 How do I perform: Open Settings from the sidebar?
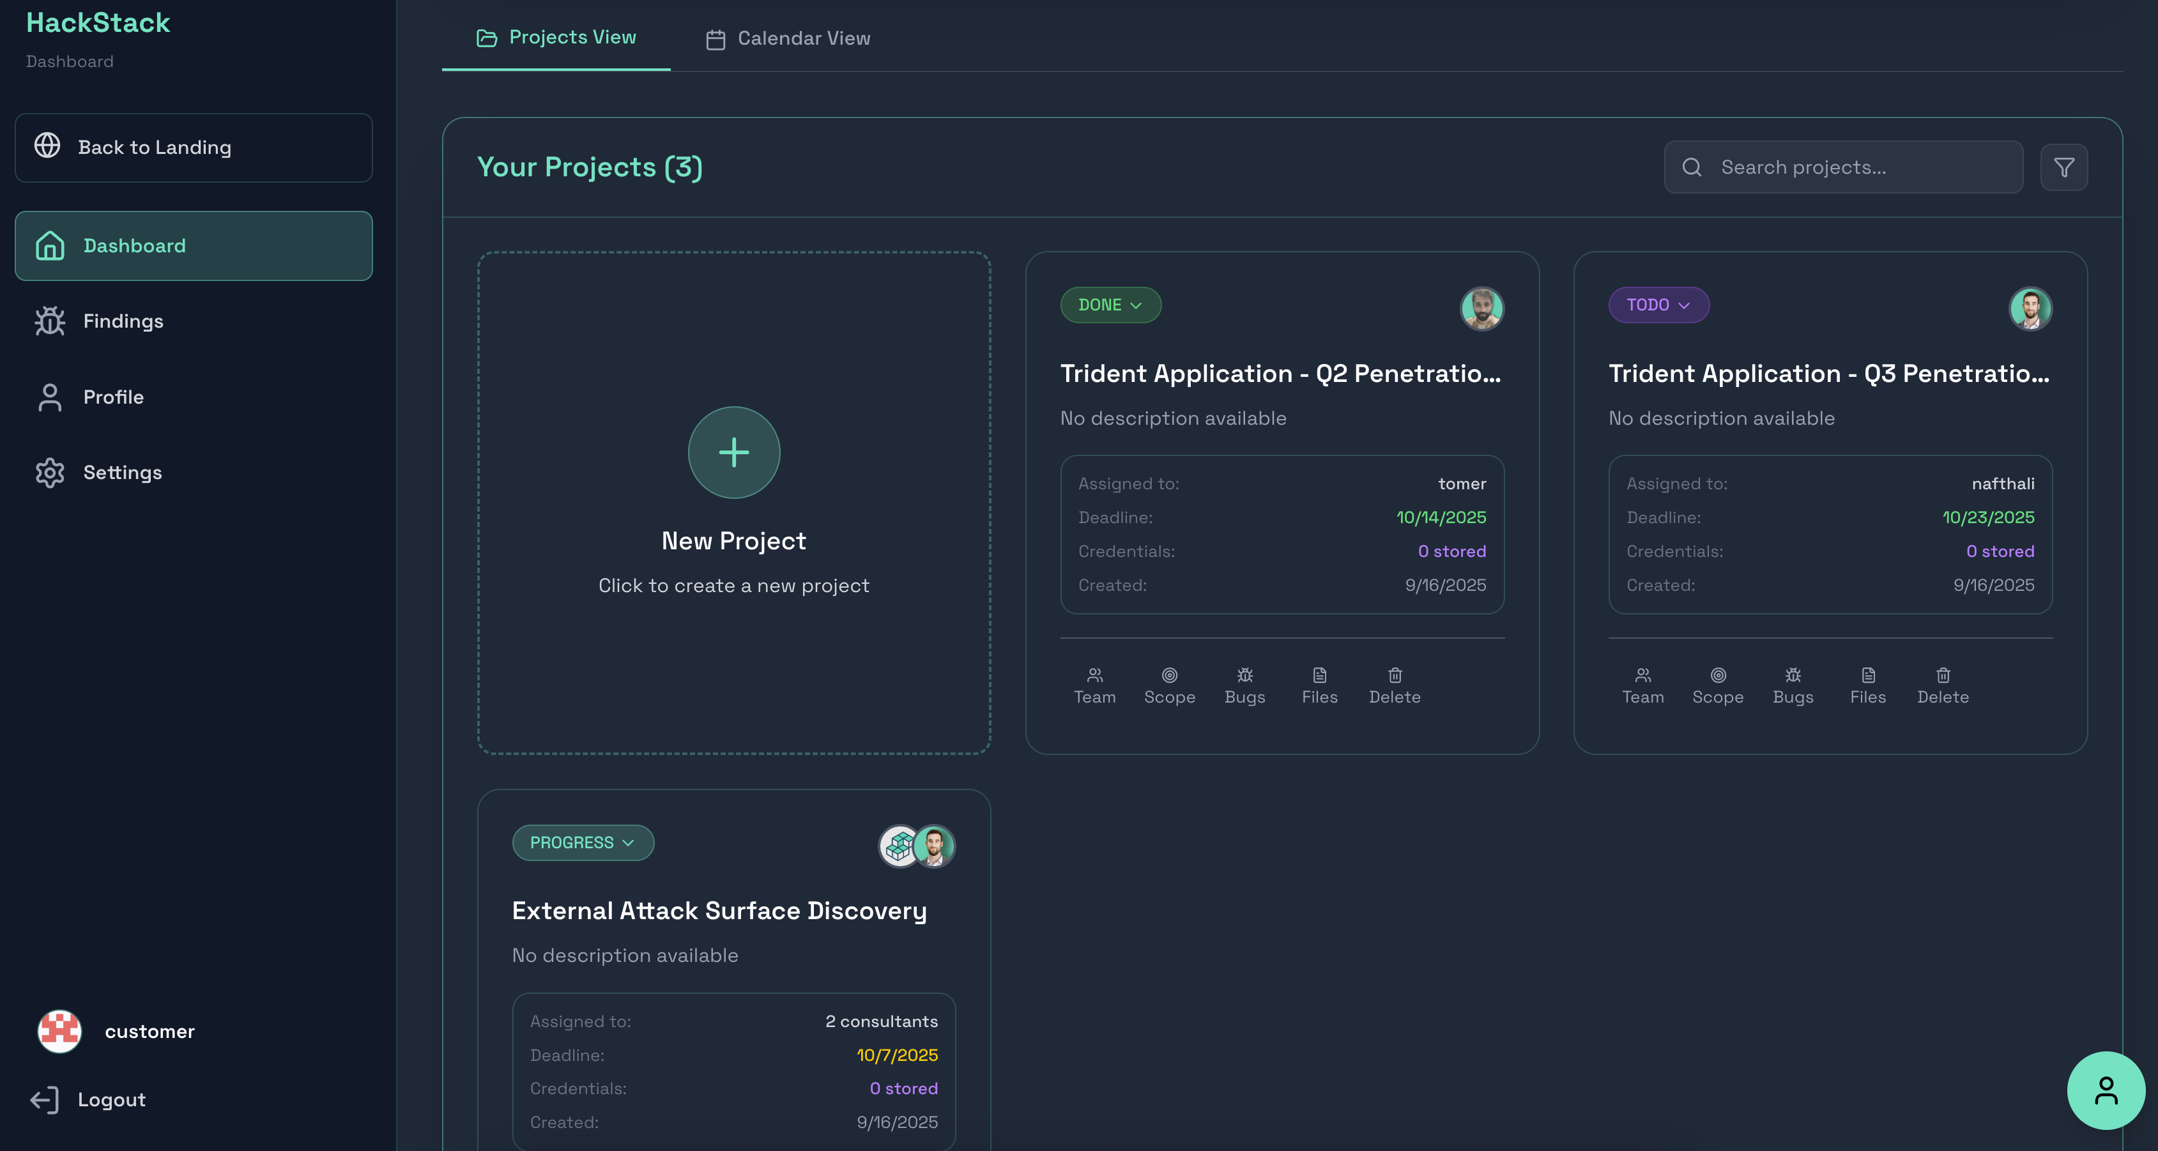tap(121, 473)
